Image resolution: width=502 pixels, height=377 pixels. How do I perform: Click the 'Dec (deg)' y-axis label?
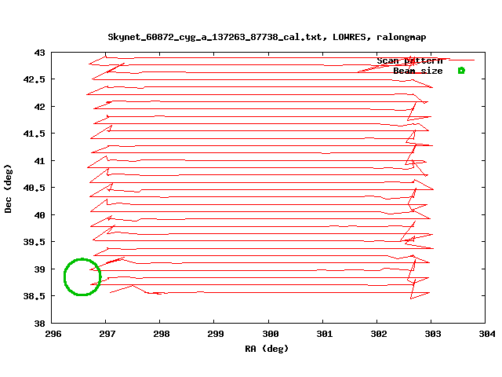[x=8, y=188]
